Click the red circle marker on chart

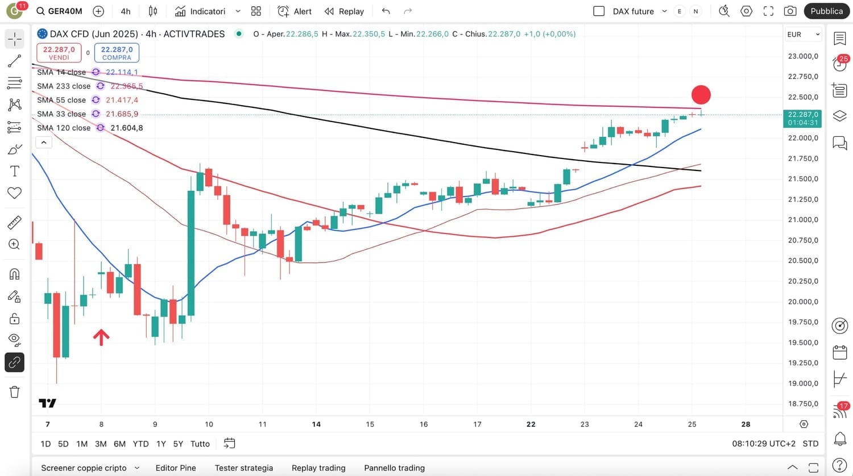[x=701, y=95]
